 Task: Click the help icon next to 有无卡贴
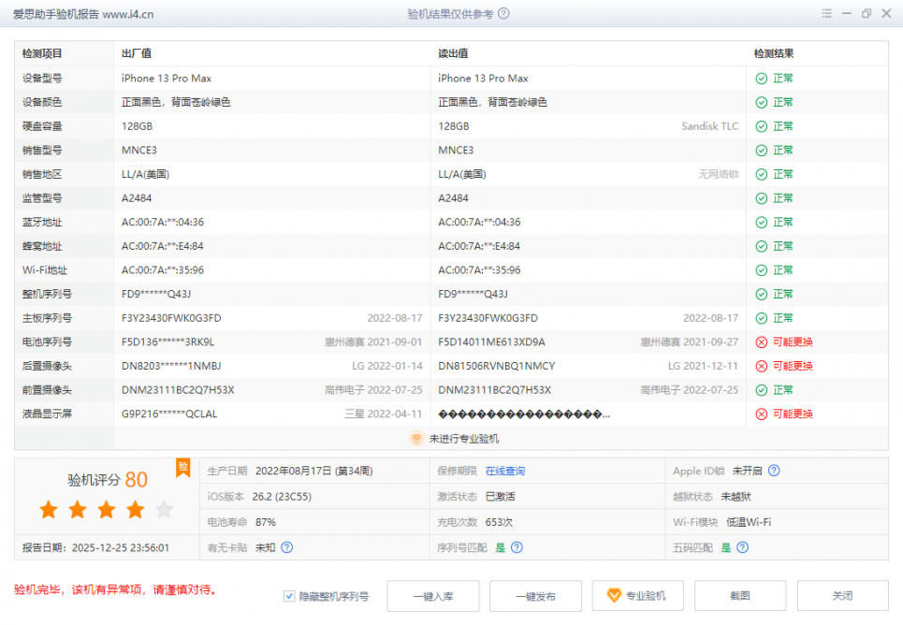287,547
